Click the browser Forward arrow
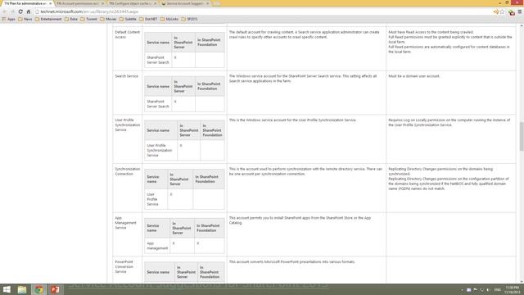Viewport: 524px width, 295px height. [12, 11]
